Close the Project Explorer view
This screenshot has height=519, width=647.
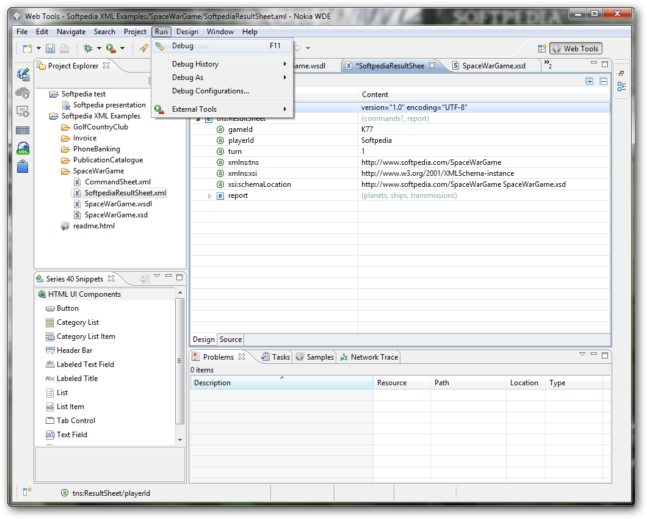click(106, 65)
